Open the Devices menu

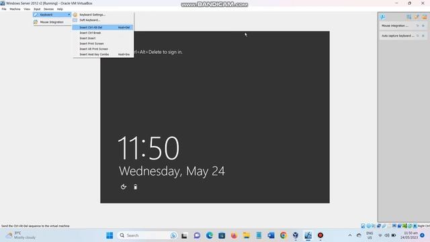click(48, 9)
